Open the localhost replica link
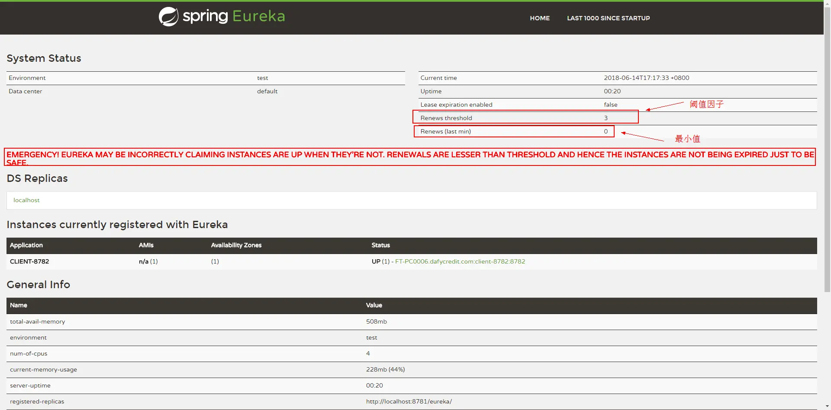The height and width of the screenshot is (410, 831). [26, 200]
